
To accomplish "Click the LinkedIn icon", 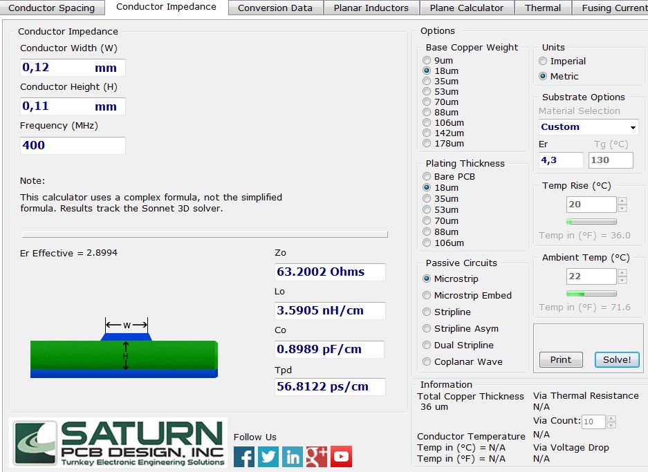I will 293,457.
